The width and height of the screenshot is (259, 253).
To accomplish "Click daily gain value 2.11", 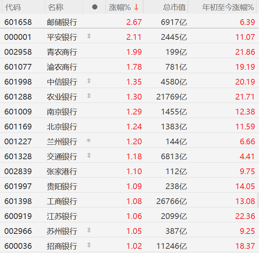I will [x=134, y=37].
